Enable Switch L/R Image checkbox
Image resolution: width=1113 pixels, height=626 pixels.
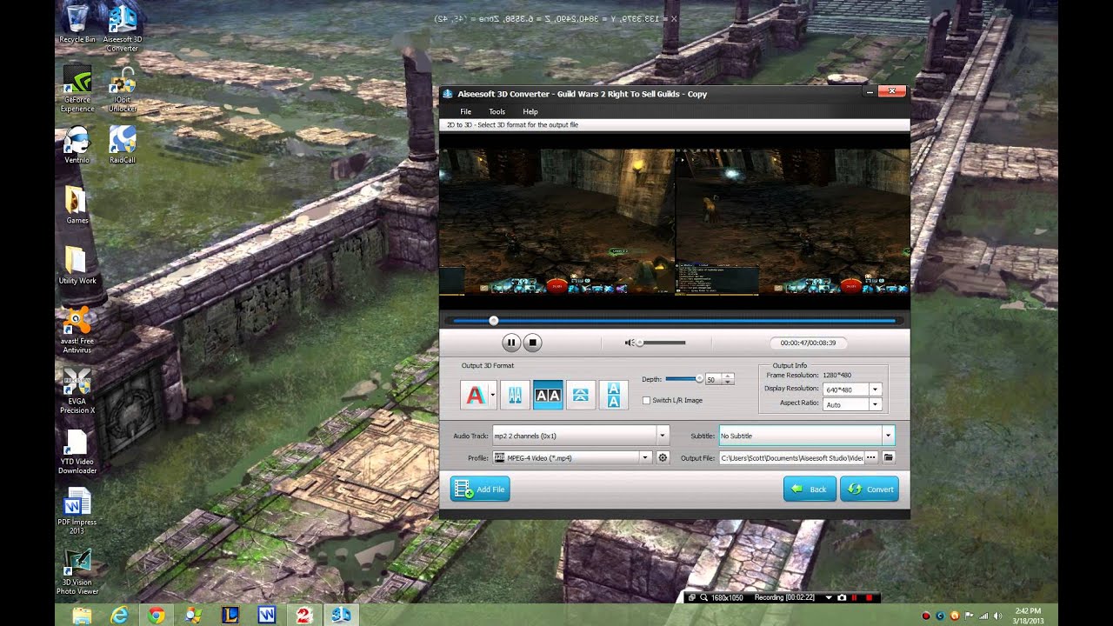(646, 400)
